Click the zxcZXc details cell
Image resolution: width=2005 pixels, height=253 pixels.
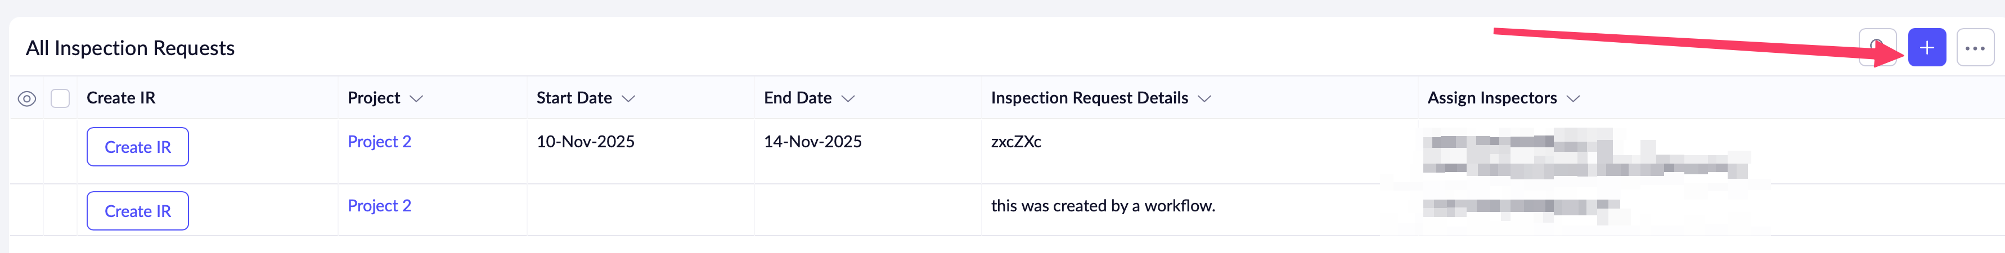(x=1016, y=142)
